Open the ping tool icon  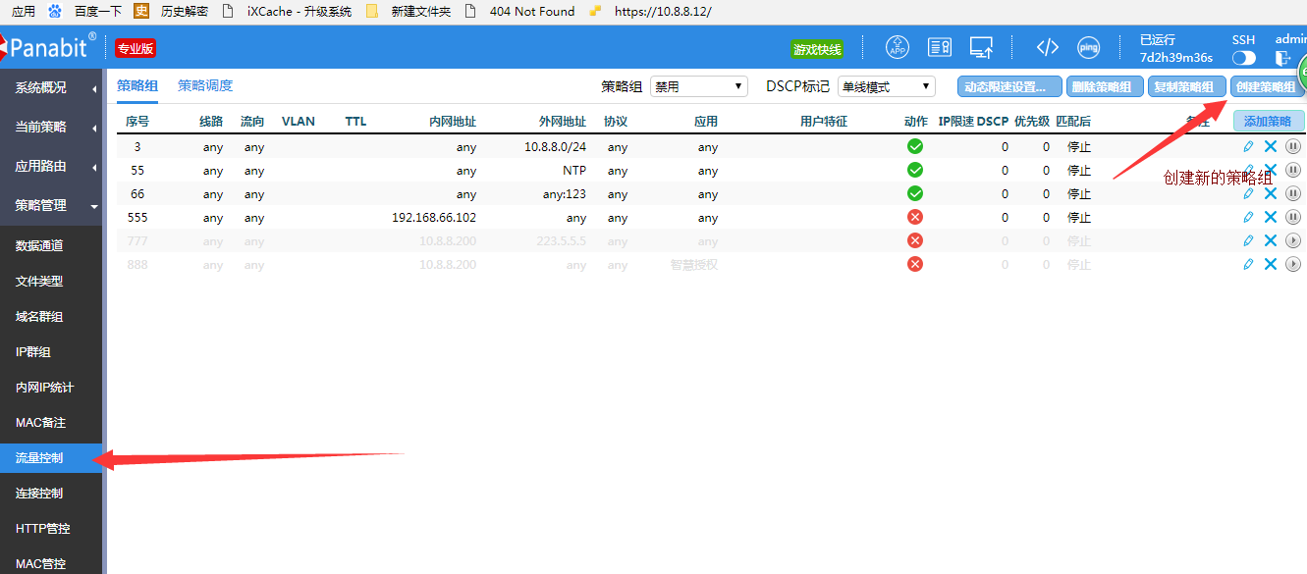point(1088,47)
